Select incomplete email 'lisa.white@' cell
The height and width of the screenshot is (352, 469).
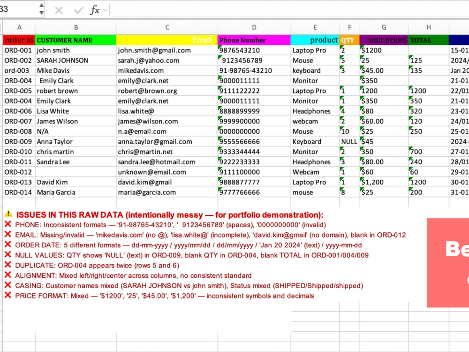pyautogui.click(x=167, y=111)
